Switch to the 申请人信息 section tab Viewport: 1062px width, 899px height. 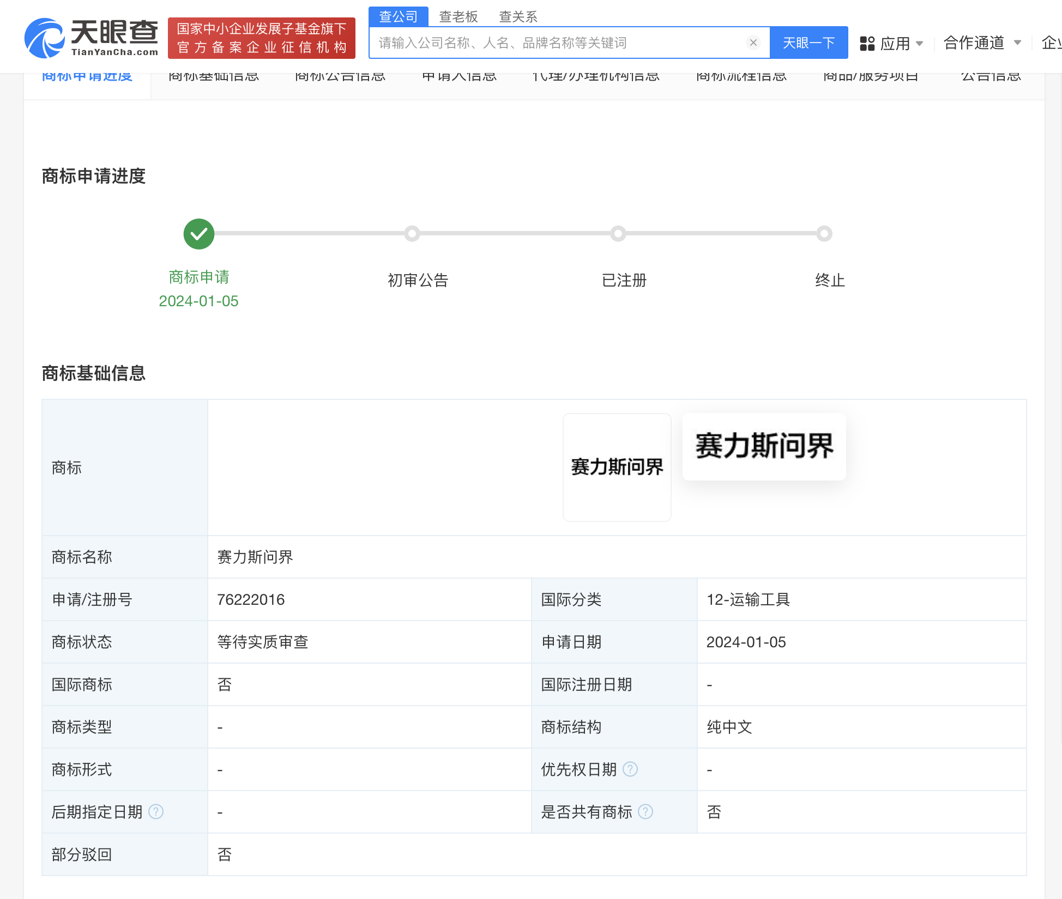tap(460, 77)
